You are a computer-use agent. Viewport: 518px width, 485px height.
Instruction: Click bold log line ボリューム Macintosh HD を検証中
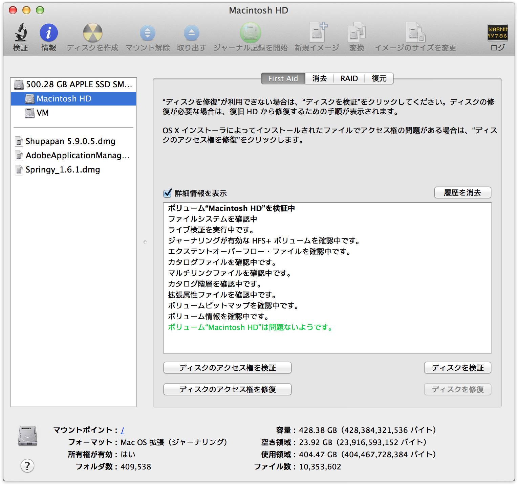point(232,208)
